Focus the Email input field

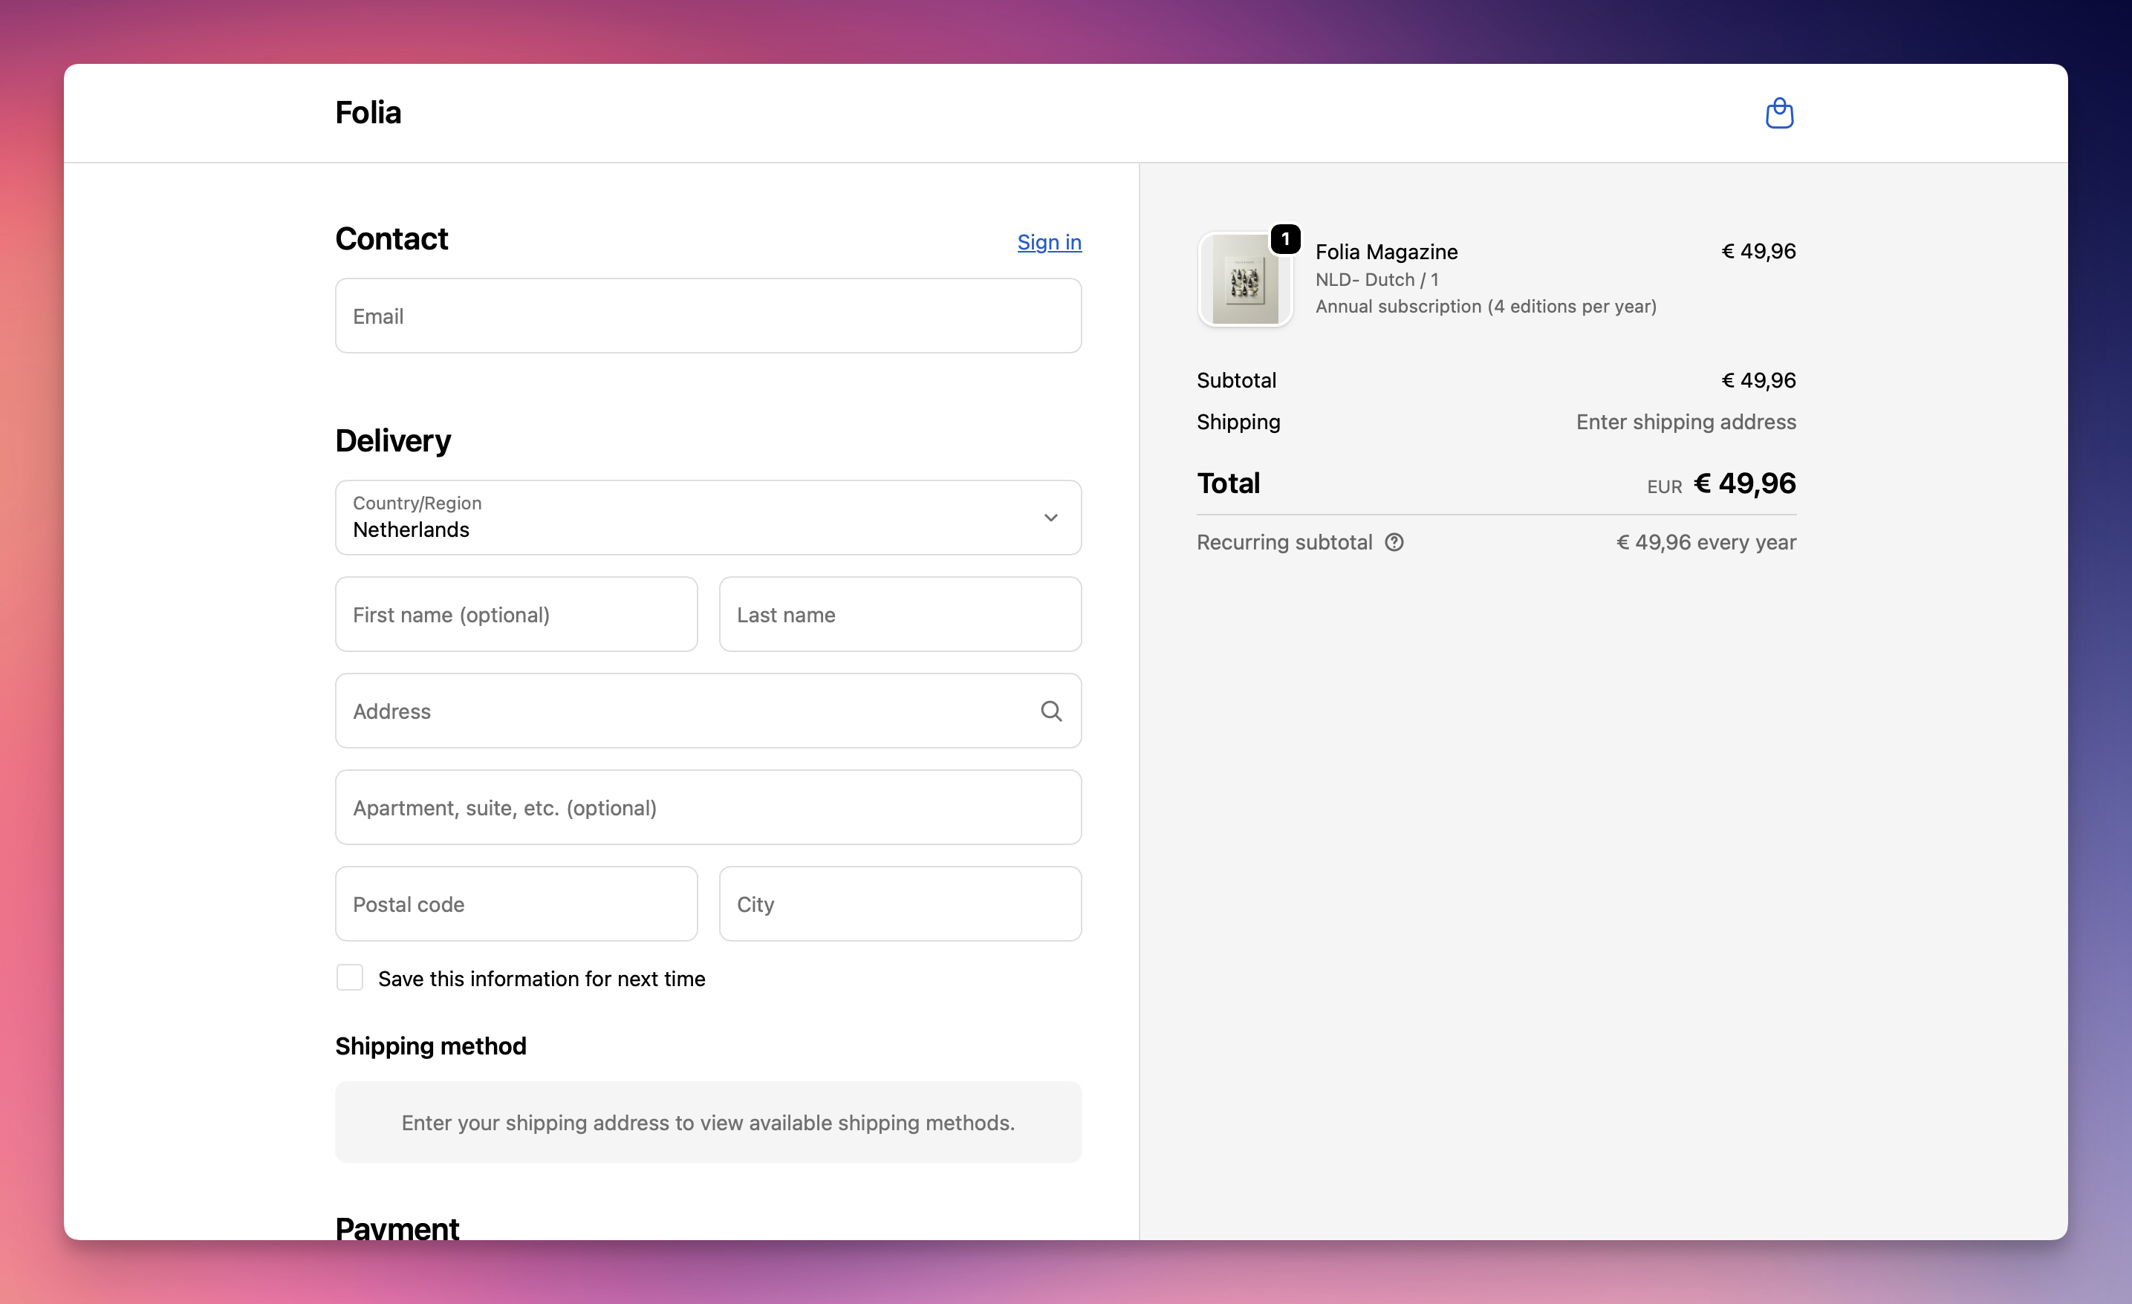[x=708, y=316]
